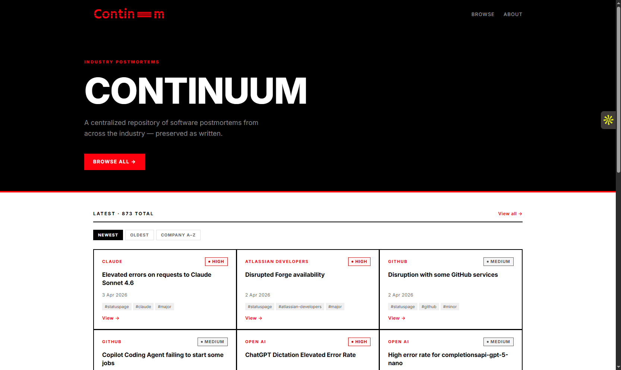The image size is (621, 370).
Task: Open the BROWSE menu in the navigation
Action: (x=483, y=14)
